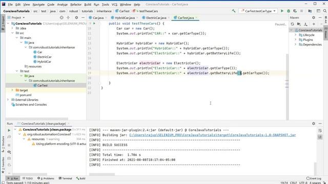
Task: Expand the target folder
Action: tap(12, 90)
